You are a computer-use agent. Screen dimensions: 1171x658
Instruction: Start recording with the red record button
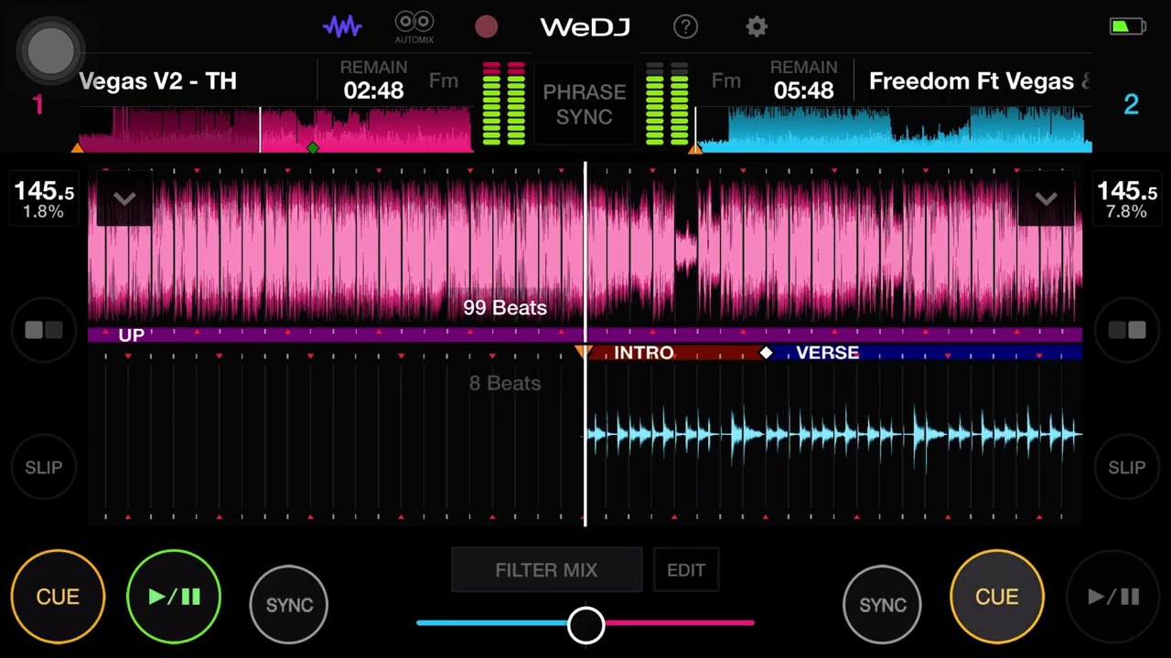[x=487, y=27]
